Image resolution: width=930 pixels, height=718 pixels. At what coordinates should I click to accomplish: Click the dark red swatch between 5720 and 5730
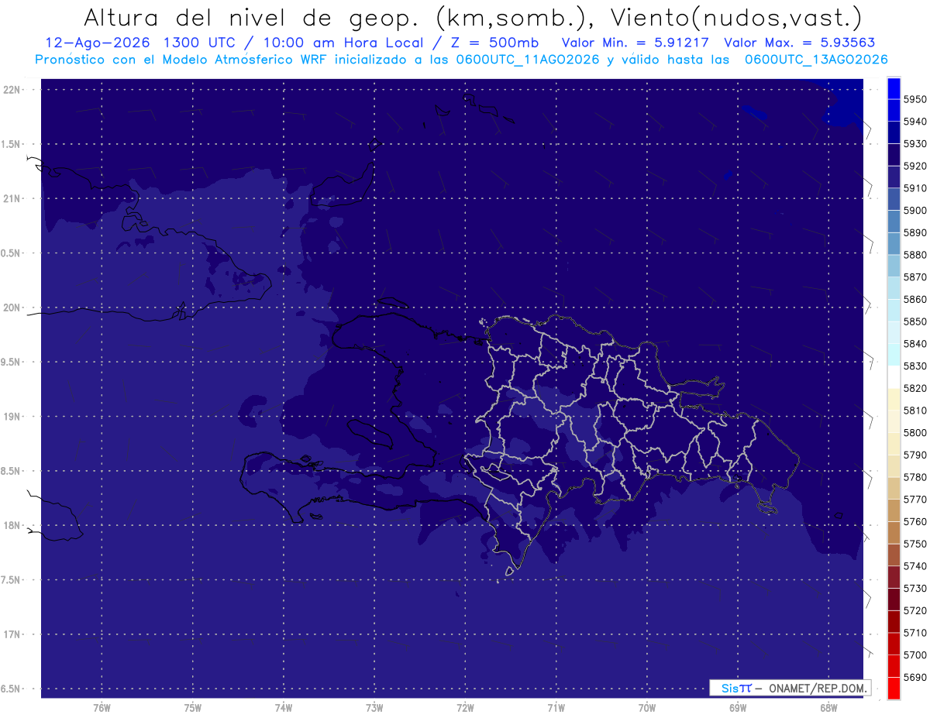pyautogui.click(x=894, y=599)
